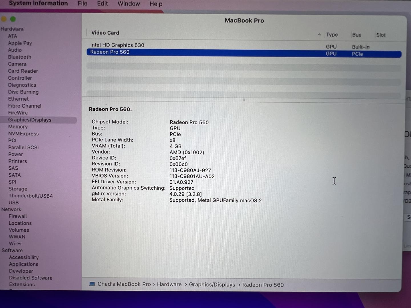The image size is (411, 308).
Task: Click the yellow minimize window button
Action: tap(4, 19)
